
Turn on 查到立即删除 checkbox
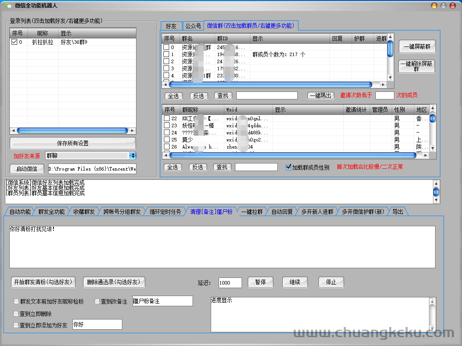(x=16, y=314)
